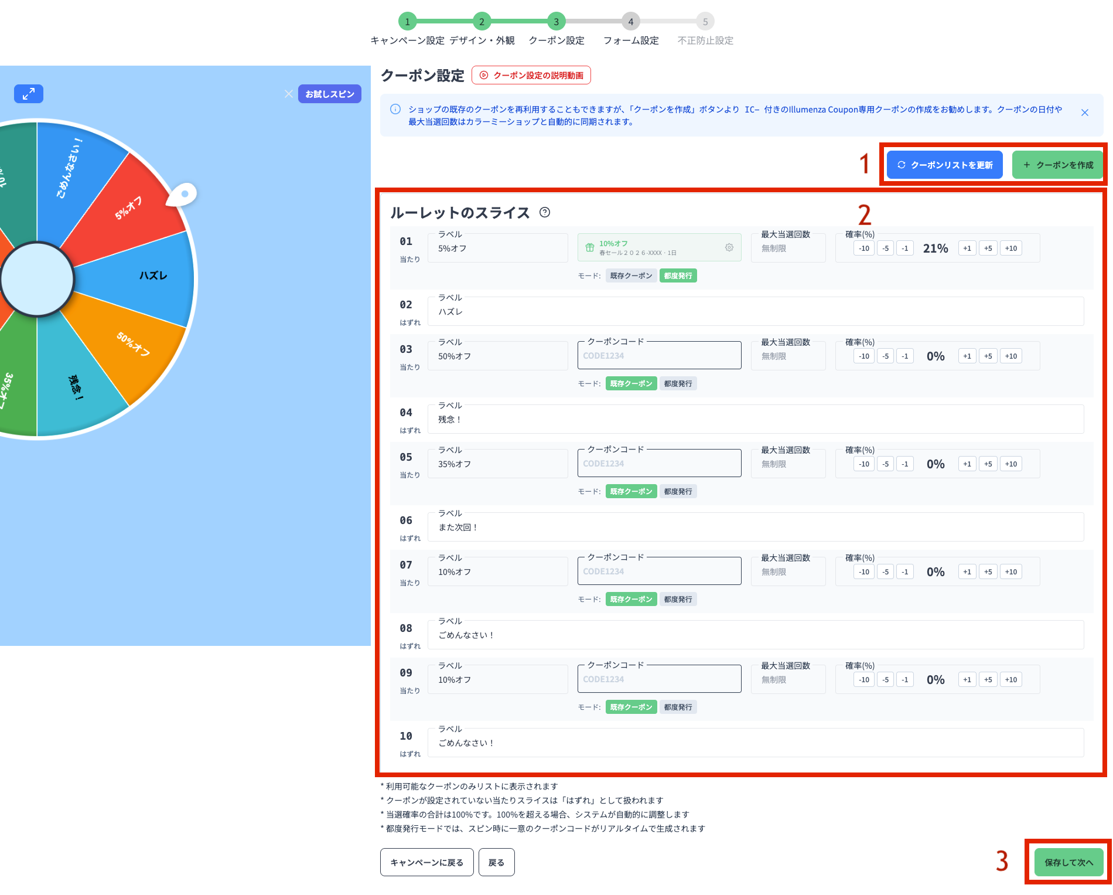Open gear settings on slice 01 coupon
The width and height of the screenshot is (1113, 895).
(x=729, y=248)
